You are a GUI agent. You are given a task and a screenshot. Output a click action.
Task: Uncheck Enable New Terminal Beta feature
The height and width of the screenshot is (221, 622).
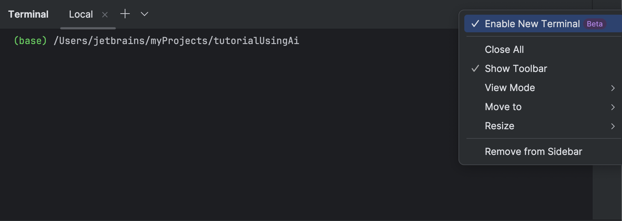point(531,23)
